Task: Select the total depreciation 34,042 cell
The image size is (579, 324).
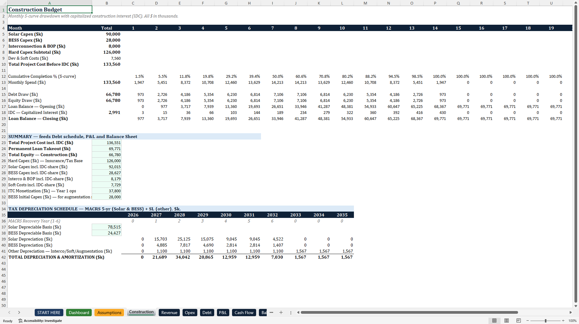Action: (x=180, y=257)
